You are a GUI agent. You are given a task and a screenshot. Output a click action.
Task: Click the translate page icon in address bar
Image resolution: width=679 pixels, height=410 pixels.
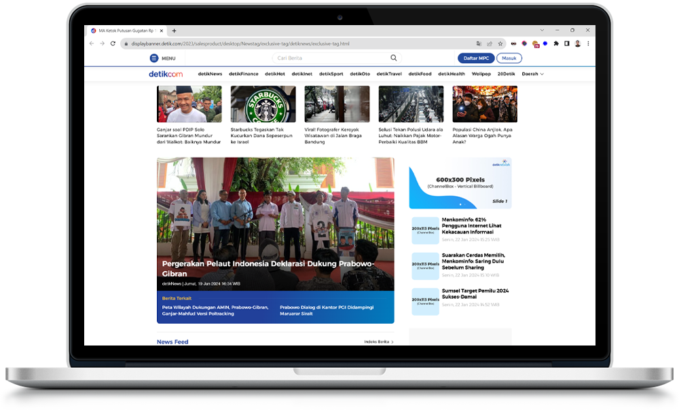(x=479, y=43)
